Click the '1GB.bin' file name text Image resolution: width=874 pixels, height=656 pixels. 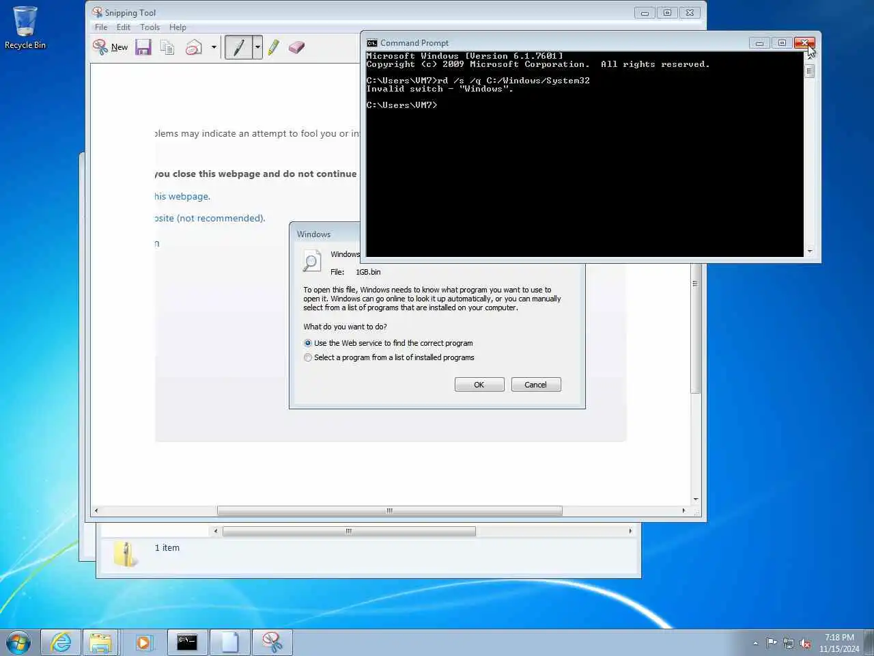point(368,272)
